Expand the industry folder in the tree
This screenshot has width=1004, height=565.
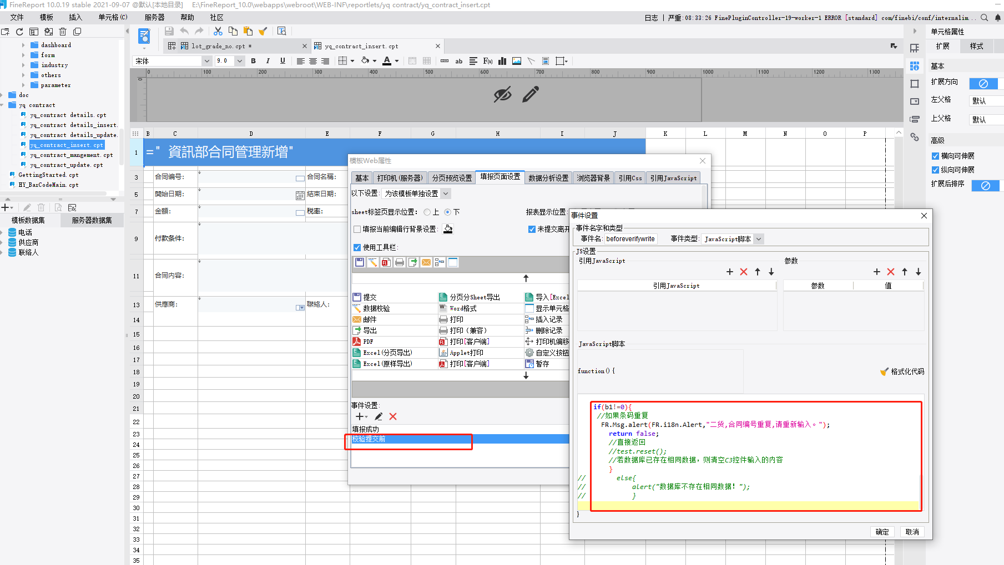pos(23,65)
